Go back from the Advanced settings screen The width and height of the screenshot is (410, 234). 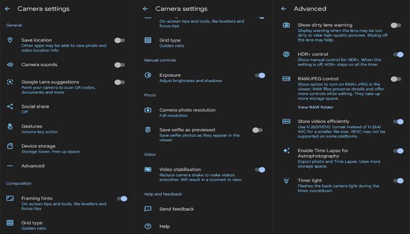click(283, 9)
